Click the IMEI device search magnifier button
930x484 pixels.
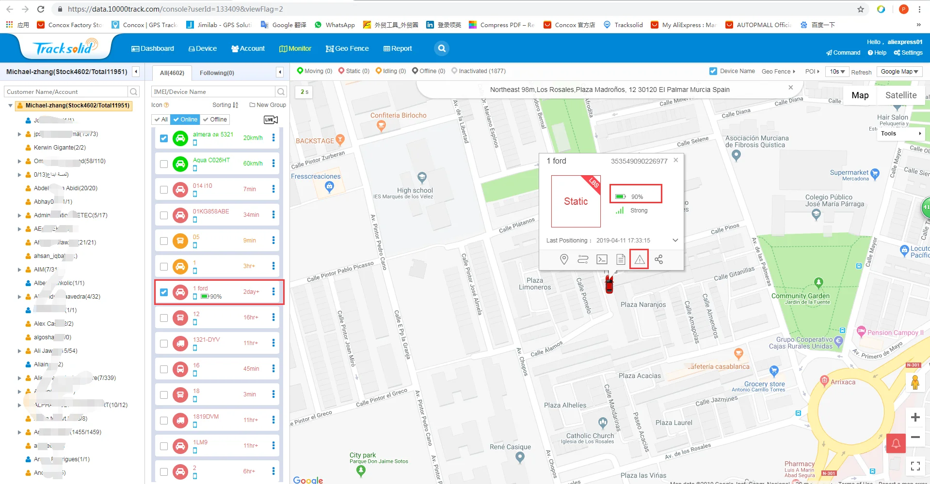pos(281,91)
